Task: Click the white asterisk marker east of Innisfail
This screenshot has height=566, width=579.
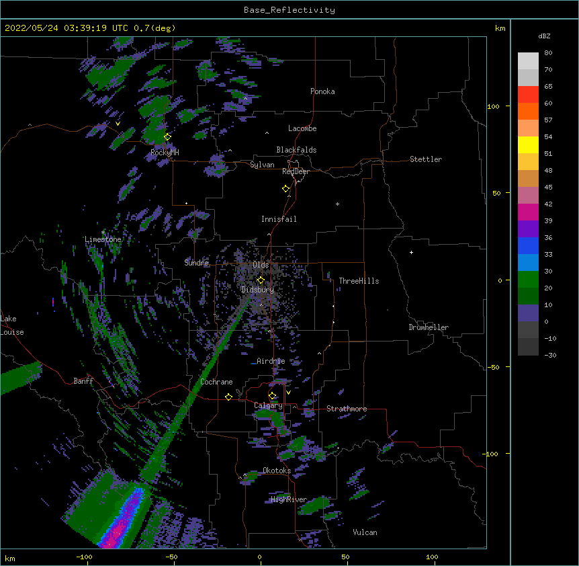Action: [x=337, y=204]
